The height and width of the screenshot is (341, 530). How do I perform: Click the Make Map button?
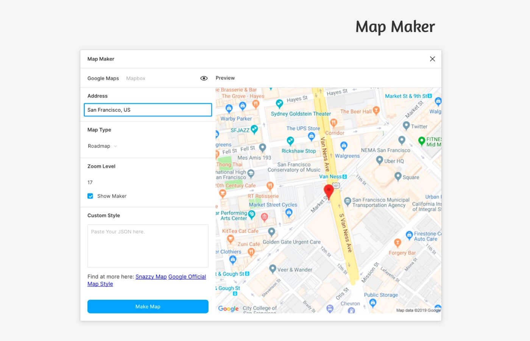[148, 307]
